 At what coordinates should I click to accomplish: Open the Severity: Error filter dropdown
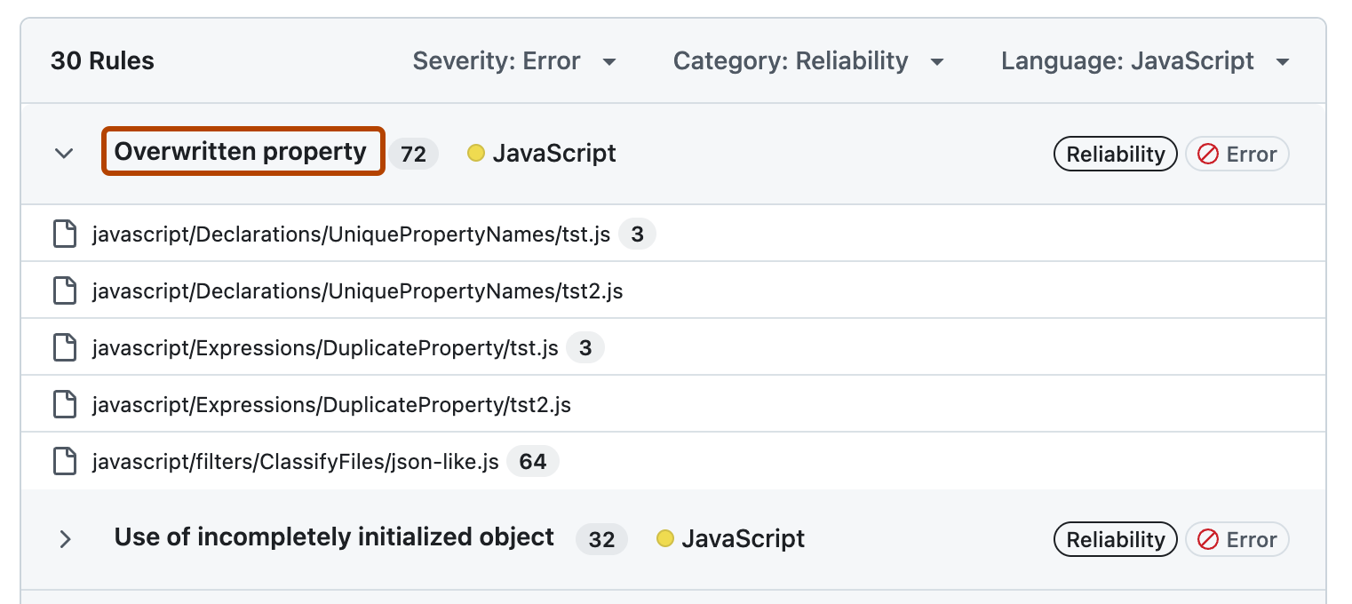pyautogui.click(x=515, y=60)
